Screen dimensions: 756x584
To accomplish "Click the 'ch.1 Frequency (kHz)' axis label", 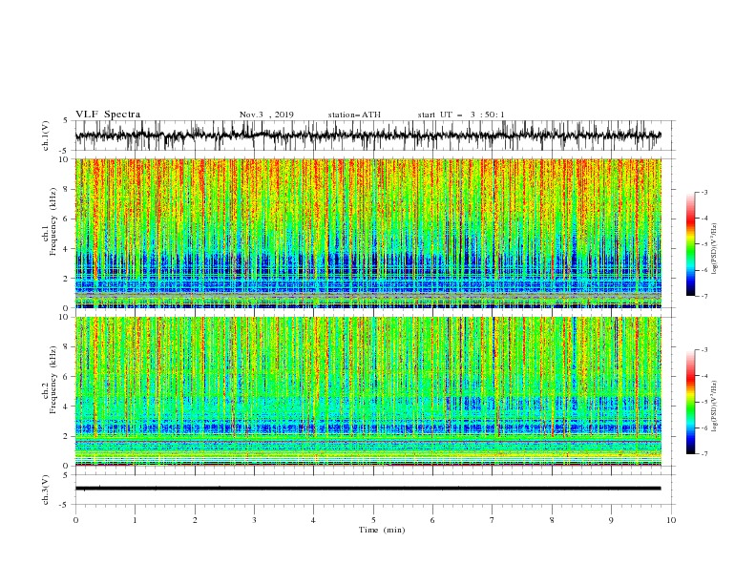I will click(x=50, y=222).
